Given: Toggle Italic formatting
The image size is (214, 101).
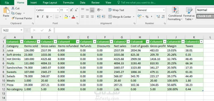Looking at the screenshot, I should pos(43,17).
